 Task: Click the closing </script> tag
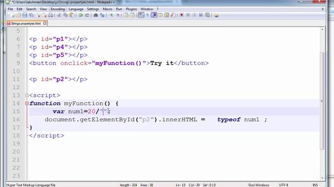point(46,136)
